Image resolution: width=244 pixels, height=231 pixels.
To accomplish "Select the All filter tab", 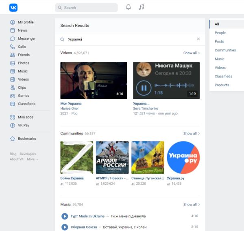I will [227, 24].
